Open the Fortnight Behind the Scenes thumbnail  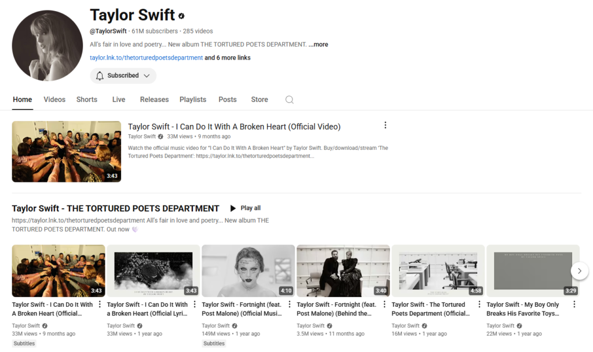click(x=343, y=271)
